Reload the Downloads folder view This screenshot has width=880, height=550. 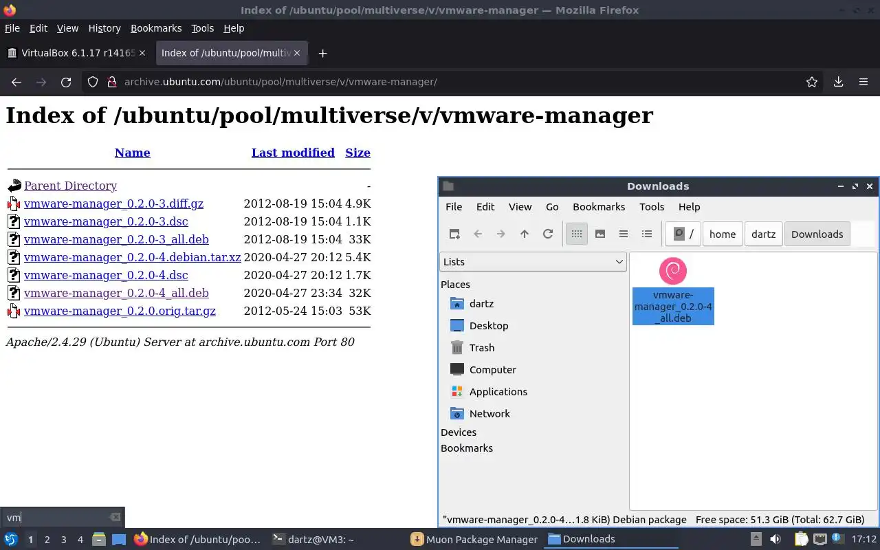[548, 234]
